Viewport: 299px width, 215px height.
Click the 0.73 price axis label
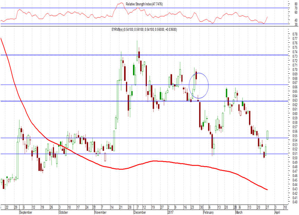pos(295,57)
